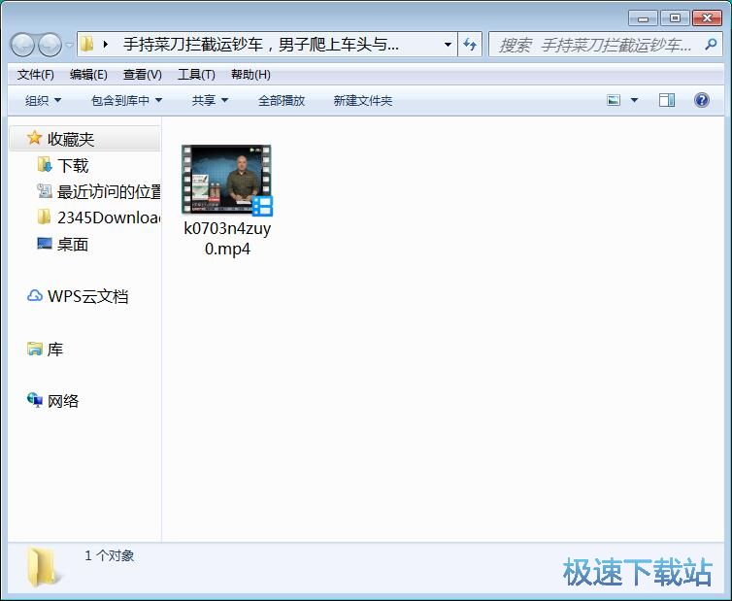Select 2345Download folder in favorites
The image size is (732, 601).
click(x=109, y=217)
